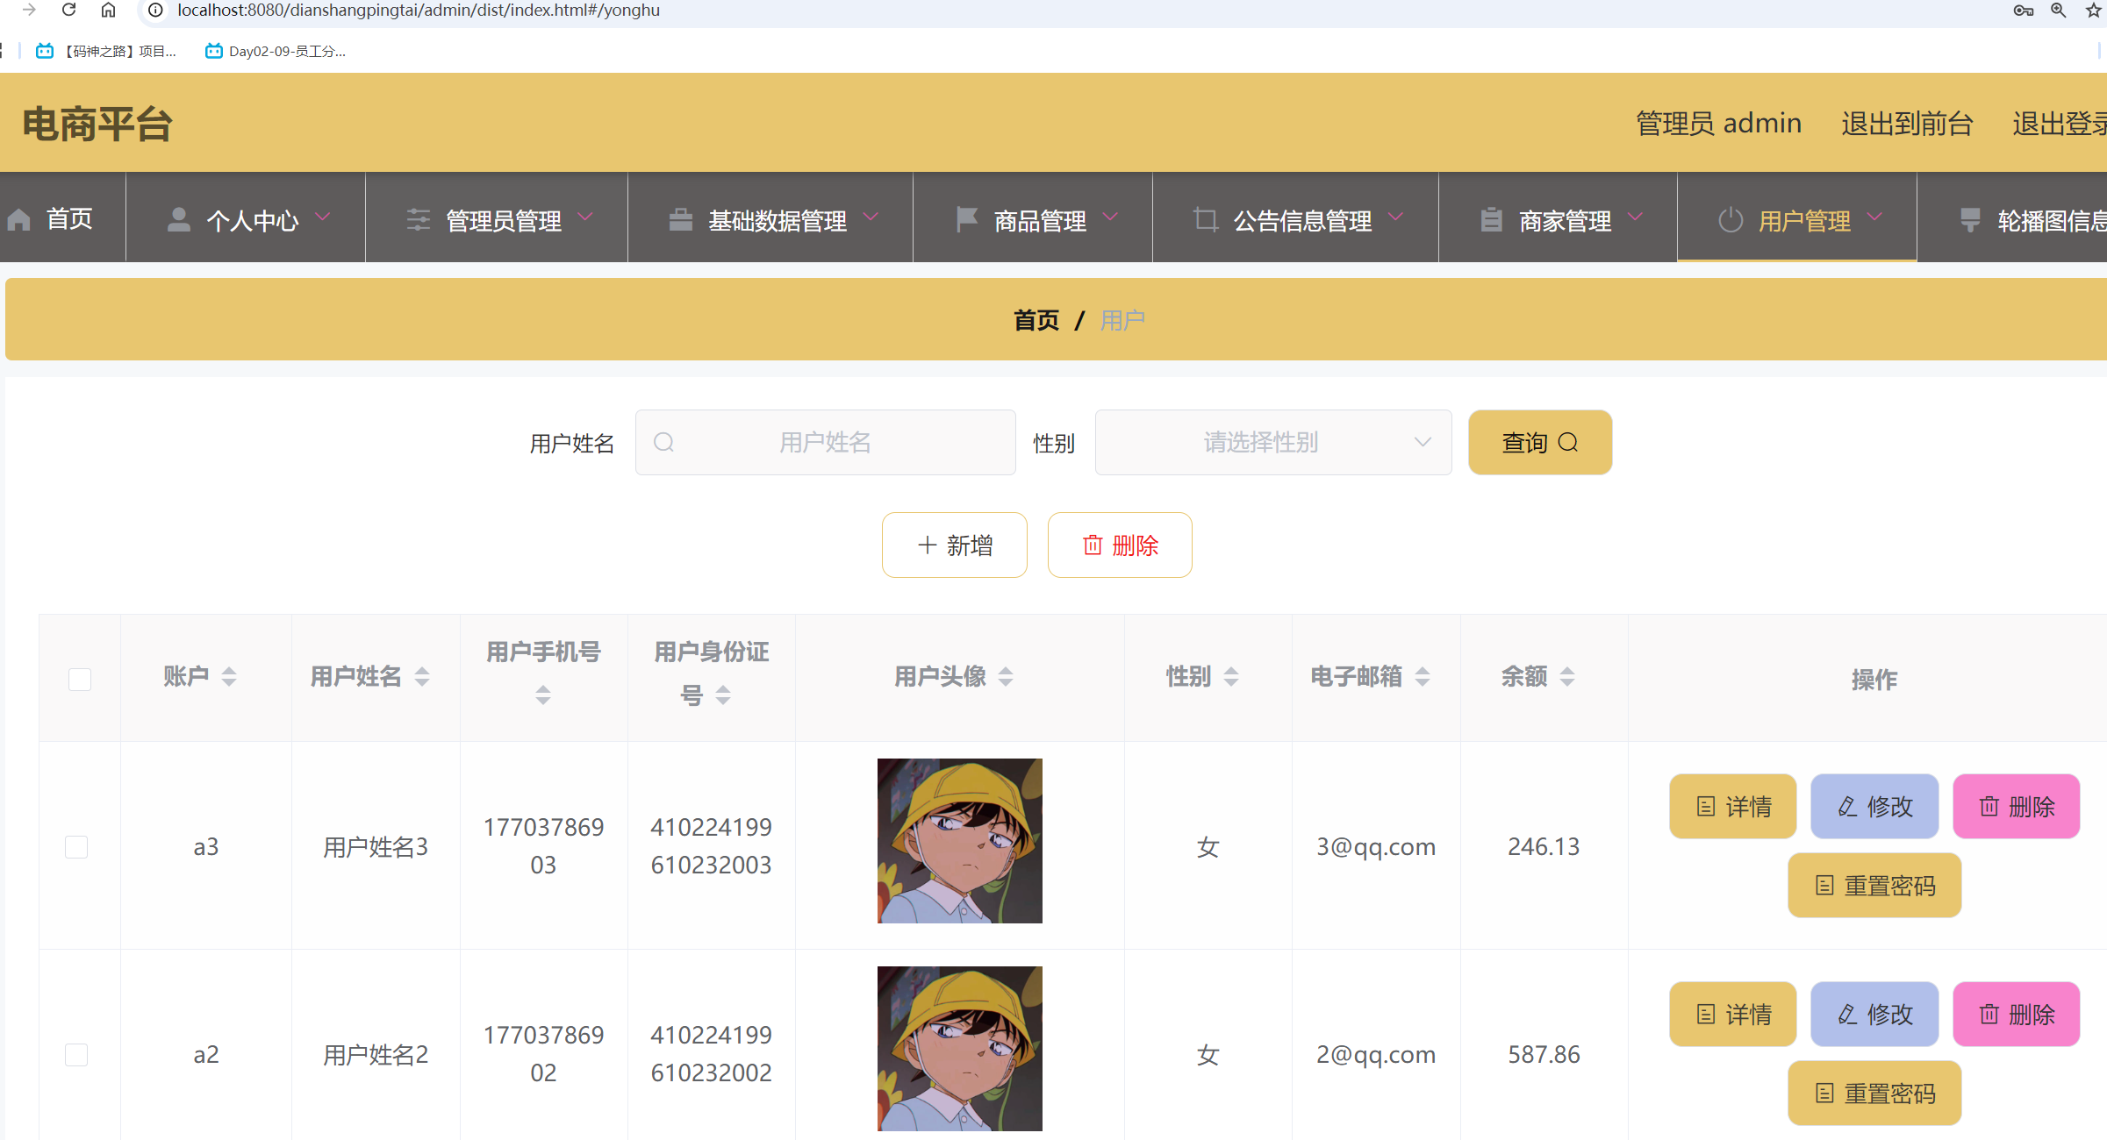
Task: Click user a2's avatar thumbnail
Action: [x=959, y=1048]
